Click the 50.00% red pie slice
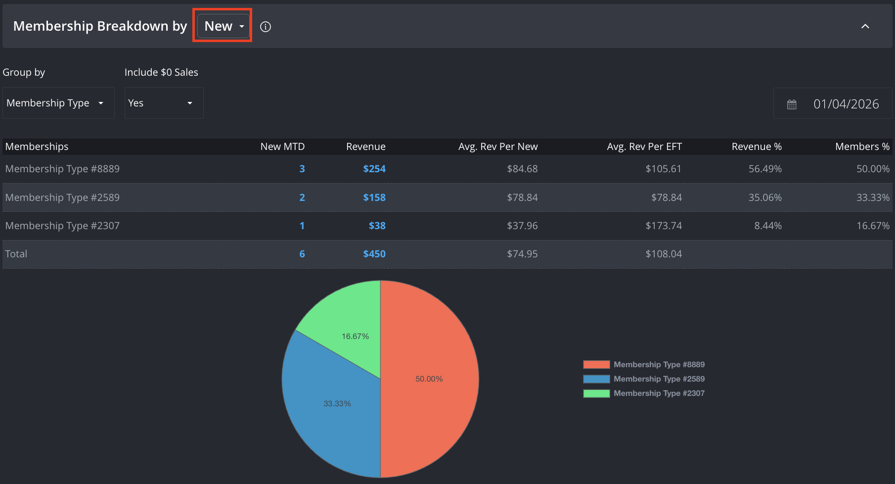Image resolution: width=895 pixels, height=484 pixels. point(429,379)
